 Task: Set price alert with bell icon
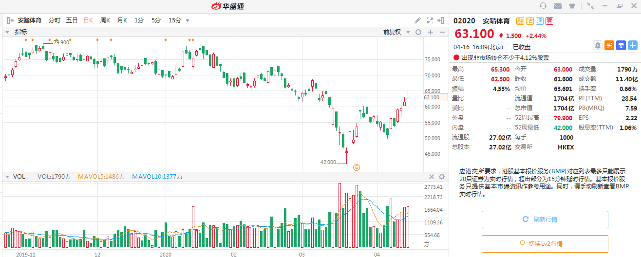598,45
